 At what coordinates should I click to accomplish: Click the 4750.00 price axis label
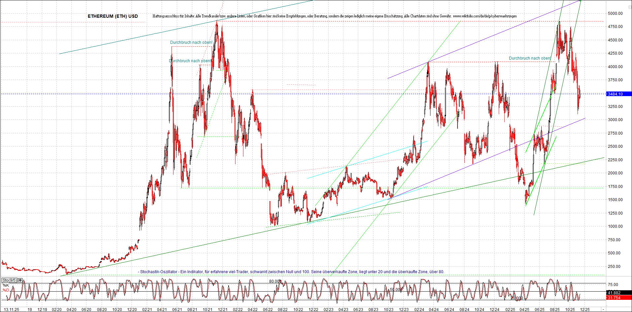pos(615,27)
